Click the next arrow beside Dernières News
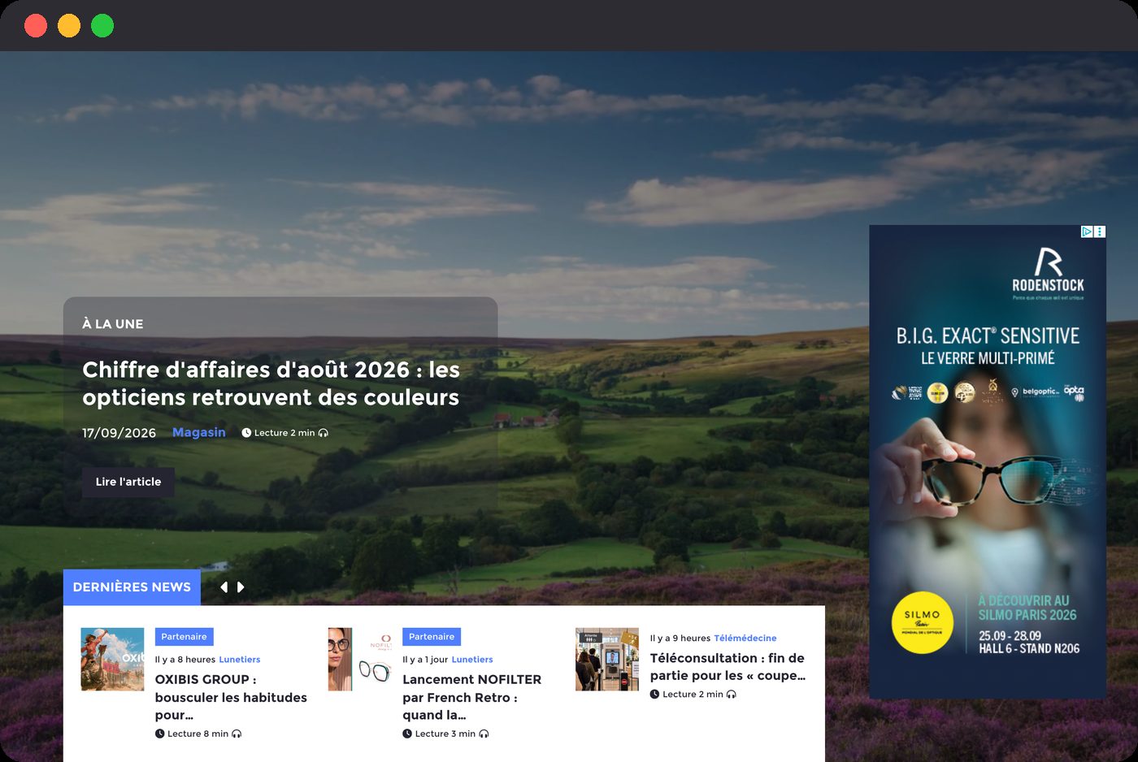Image resolution: width=1138 pixels, height=762 pixels. pos(241,587)
